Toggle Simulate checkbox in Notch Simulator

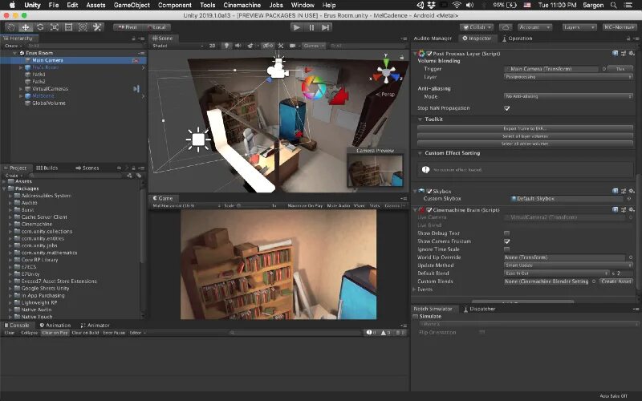[416, 316]
